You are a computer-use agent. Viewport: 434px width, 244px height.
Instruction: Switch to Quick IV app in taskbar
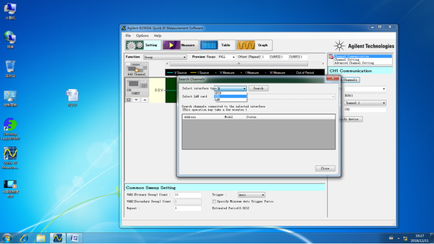[57, 238]
